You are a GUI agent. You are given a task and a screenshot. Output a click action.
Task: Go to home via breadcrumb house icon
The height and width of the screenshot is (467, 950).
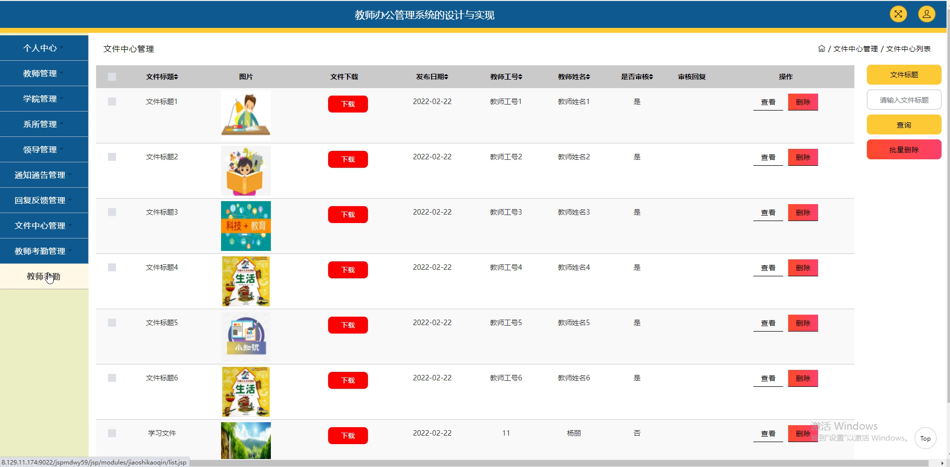coord(822,48)
